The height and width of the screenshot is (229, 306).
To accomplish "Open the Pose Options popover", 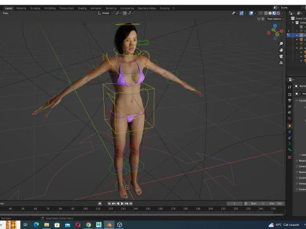I will click(275, 19).
